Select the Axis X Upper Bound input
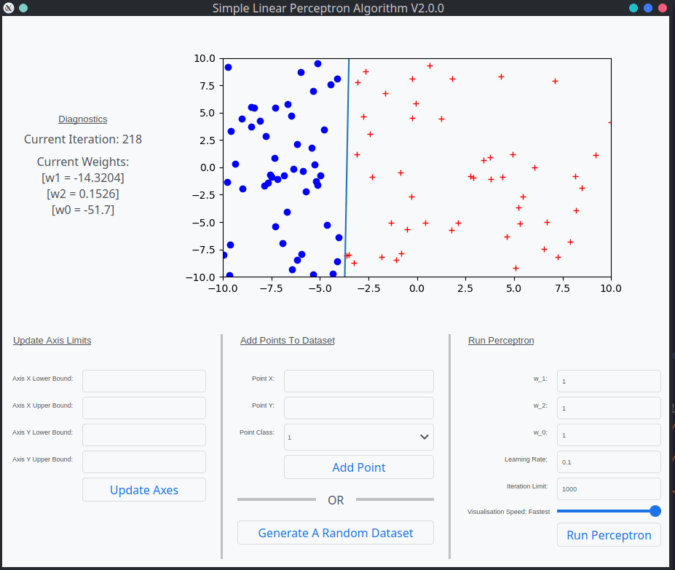675x570 pixels. click(144, 408)
